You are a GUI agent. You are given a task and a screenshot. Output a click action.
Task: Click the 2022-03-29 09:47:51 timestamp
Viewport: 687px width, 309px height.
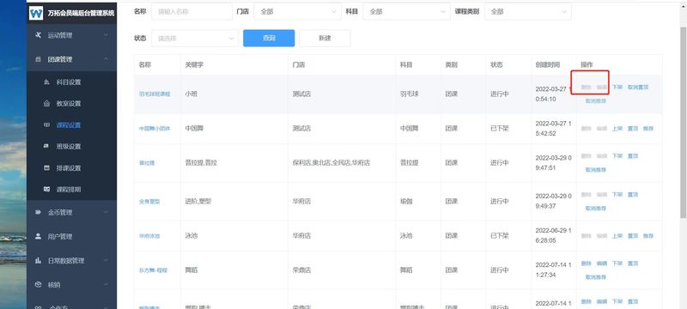(553, 163)
